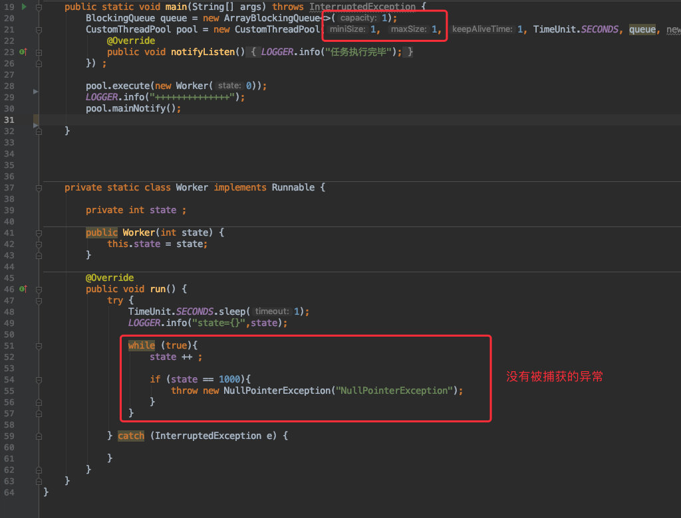This screenshot has width=681, height=518.
Task: Click the 'main' method name
Action: [x=176, y=7]
